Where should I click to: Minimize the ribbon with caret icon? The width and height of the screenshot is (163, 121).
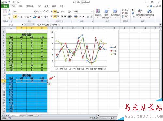(x=148, y=6)
